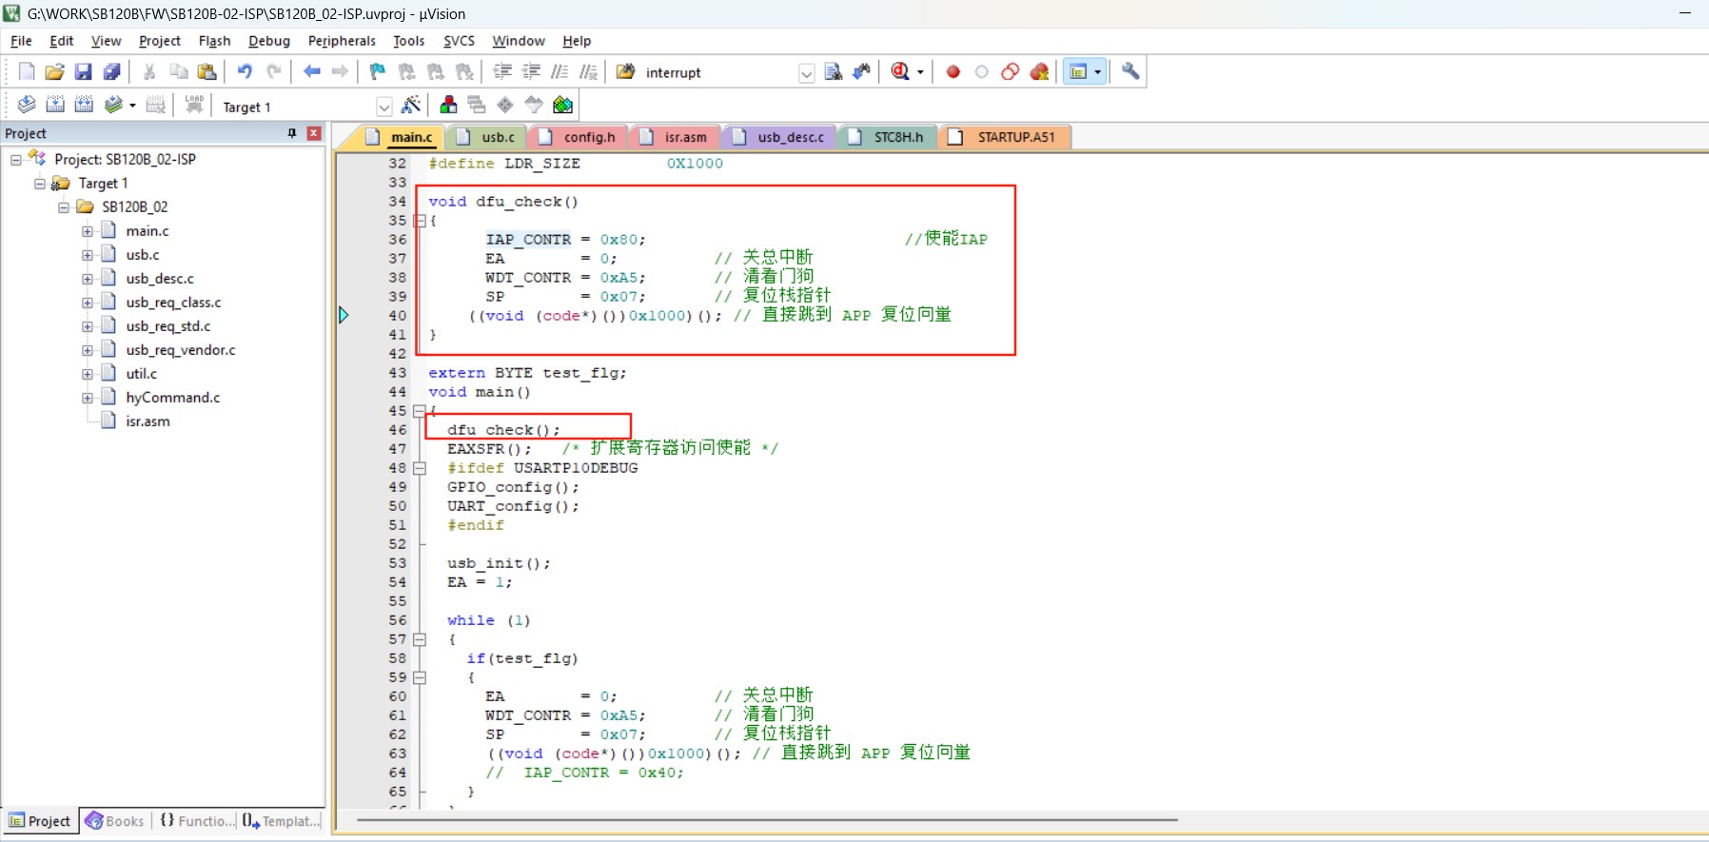
Task: Open window layout dropdown arrow
Action: tap(1098, 71)
